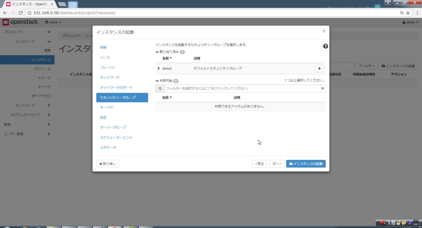
Task: Open ボリューム in the sidebar
Action: [x=42, y=69]
